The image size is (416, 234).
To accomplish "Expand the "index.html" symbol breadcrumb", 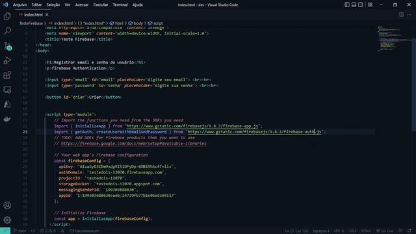I will (91, 23).
